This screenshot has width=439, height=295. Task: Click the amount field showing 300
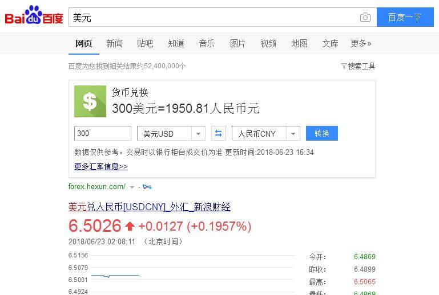(102, 133)
